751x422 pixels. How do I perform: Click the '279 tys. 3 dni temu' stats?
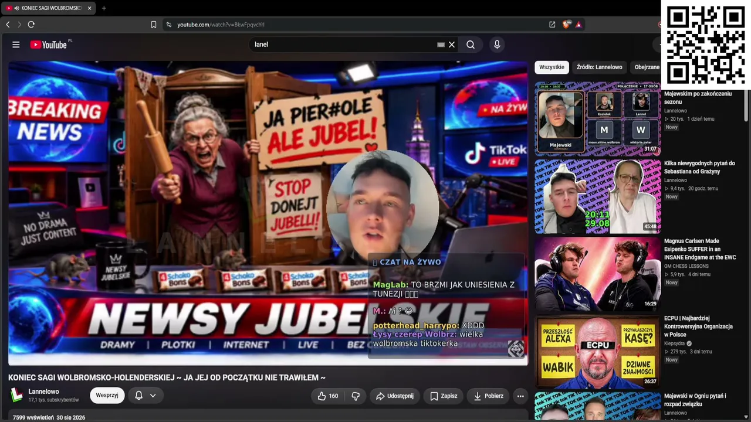688,352
